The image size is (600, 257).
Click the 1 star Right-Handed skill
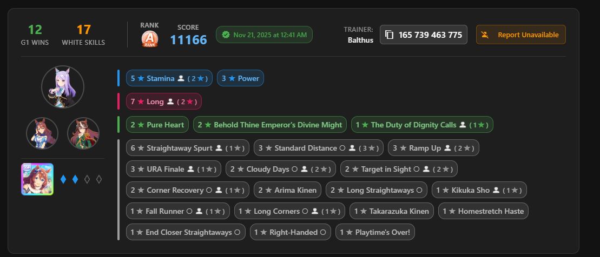coord(291,232)
